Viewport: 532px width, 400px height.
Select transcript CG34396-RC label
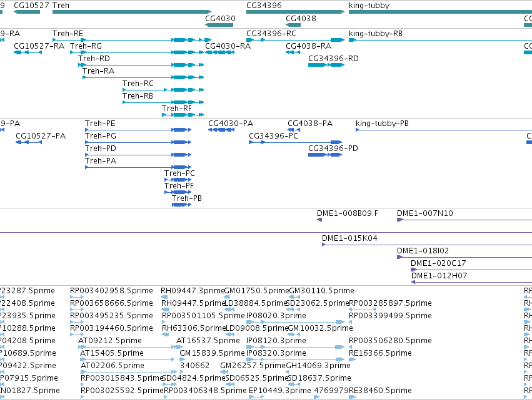pyautogui.click(x=271, y=34)
